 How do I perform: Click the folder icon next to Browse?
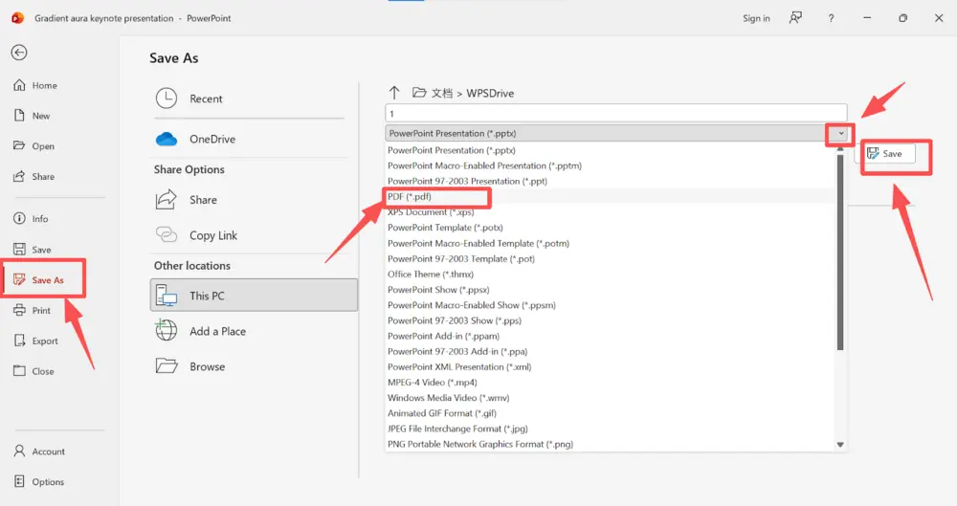pyautogui.click(x=166, y=365)
